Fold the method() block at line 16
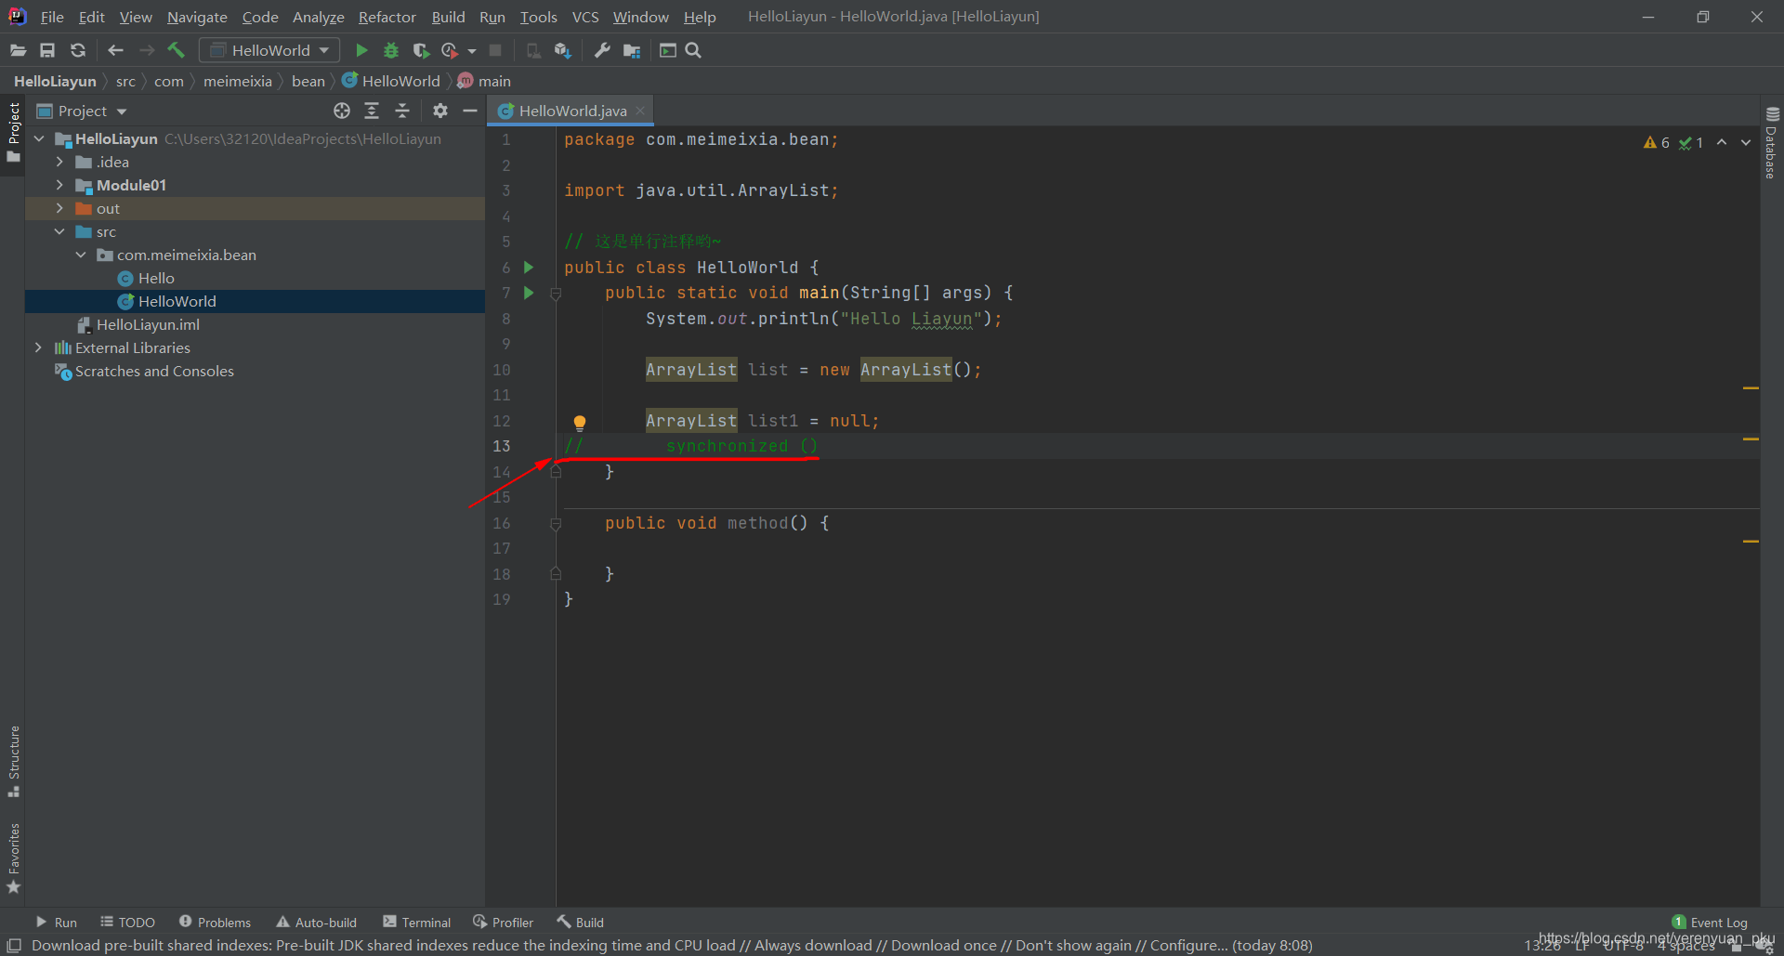1784x956 pixels. pos(556,524)
